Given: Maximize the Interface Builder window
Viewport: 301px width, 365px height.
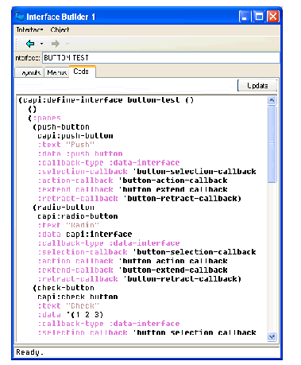Looking at the screenshot, I should coord(259,17).
